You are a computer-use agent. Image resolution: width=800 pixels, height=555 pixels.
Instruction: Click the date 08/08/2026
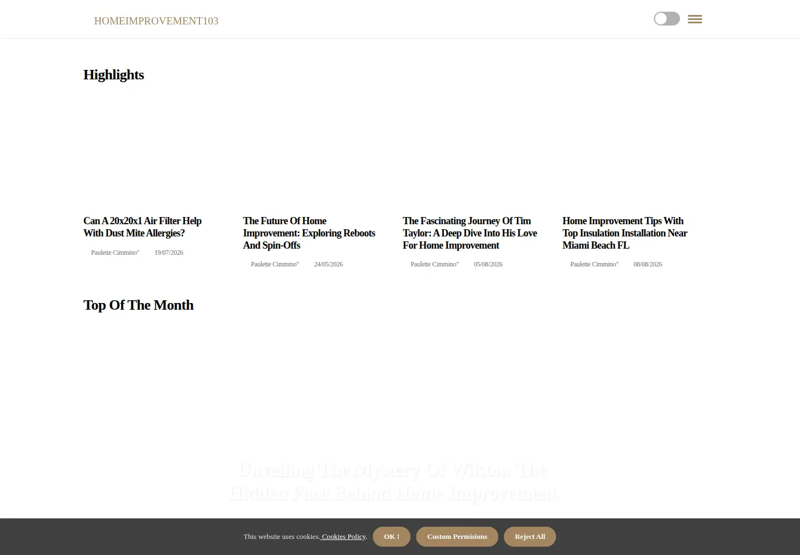648,264
